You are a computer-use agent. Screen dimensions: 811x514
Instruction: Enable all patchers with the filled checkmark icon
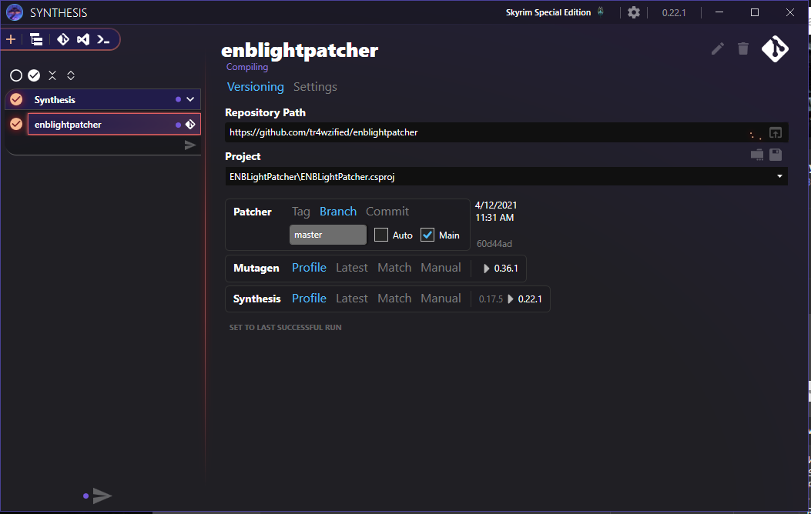[x=34, y=75]
